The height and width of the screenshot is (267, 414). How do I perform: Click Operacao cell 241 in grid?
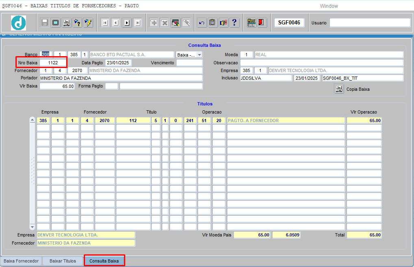190,120
